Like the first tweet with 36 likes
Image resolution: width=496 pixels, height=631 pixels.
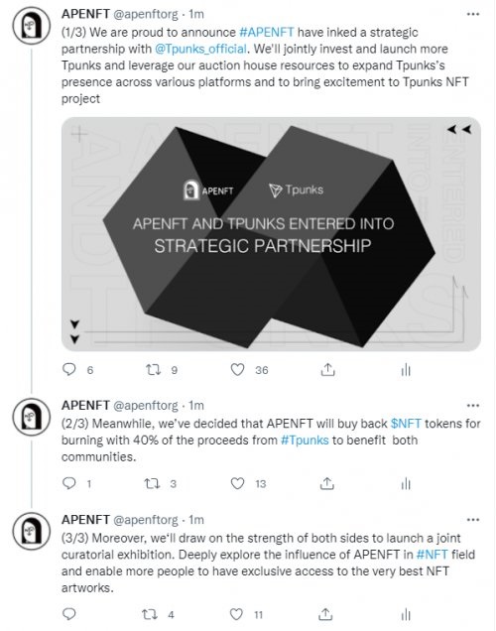pyautogui.click(x=237, y=369)
